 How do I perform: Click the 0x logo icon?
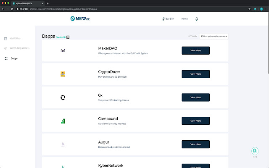[x=63, y=97]
